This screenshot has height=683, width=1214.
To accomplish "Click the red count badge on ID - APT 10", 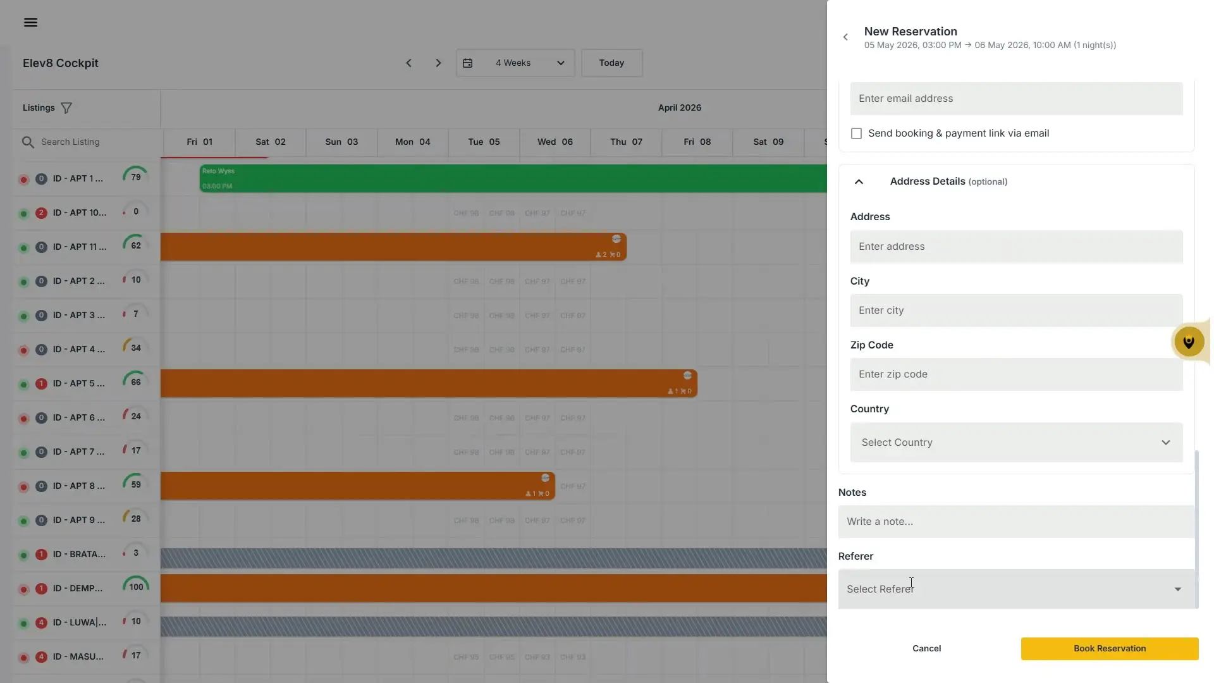I will (x=41, y=213).
